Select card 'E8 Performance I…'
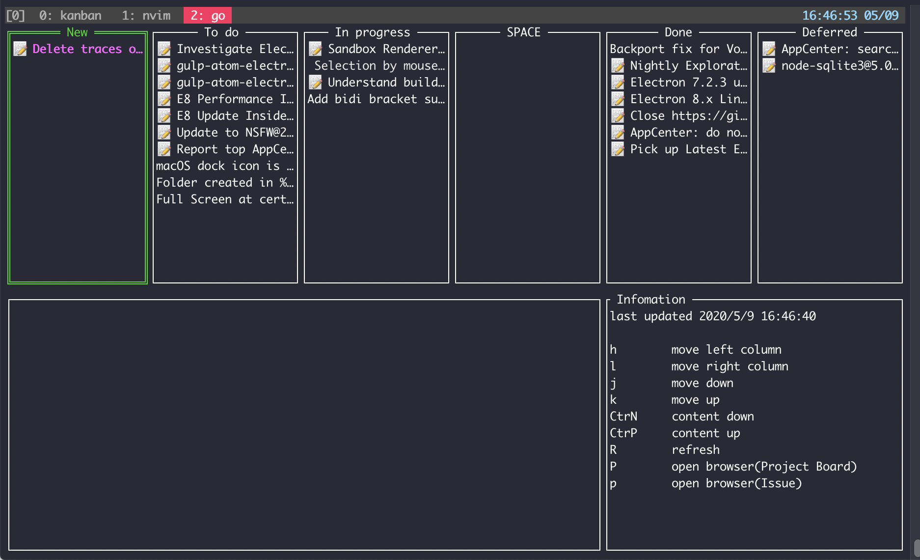 click(225, 99)
